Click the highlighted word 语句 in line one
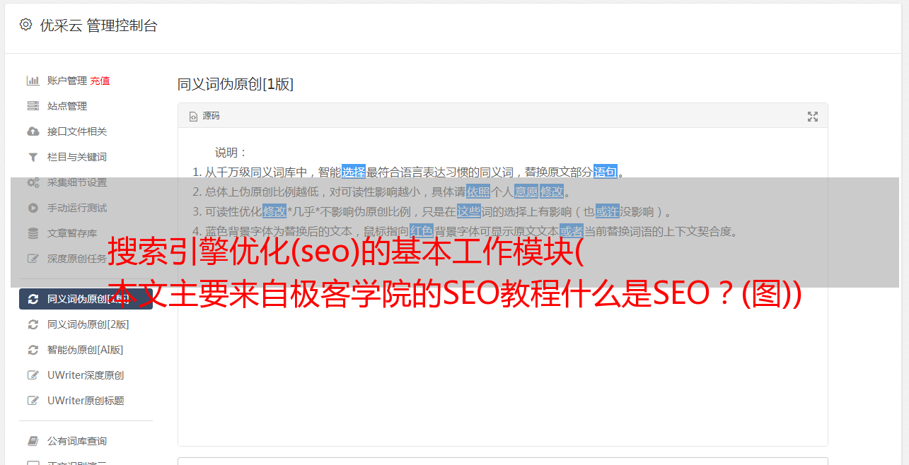 tap(606, 172)
